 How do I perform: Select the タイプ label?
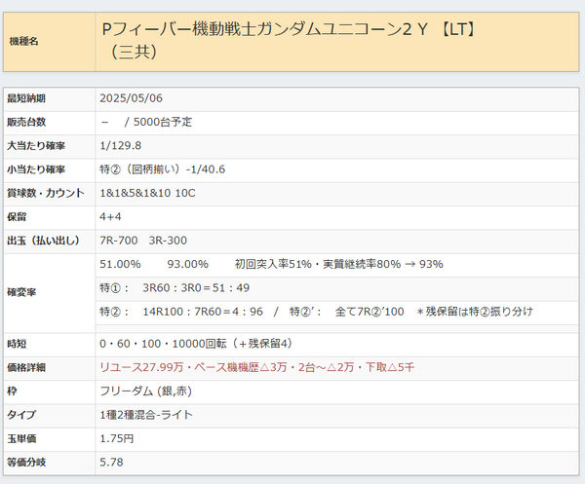[21, 415]
